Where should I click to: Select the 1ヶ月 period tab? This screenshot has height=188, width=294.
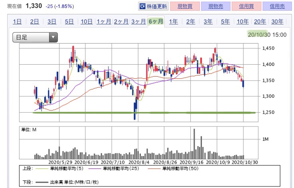tap(104, 22)
